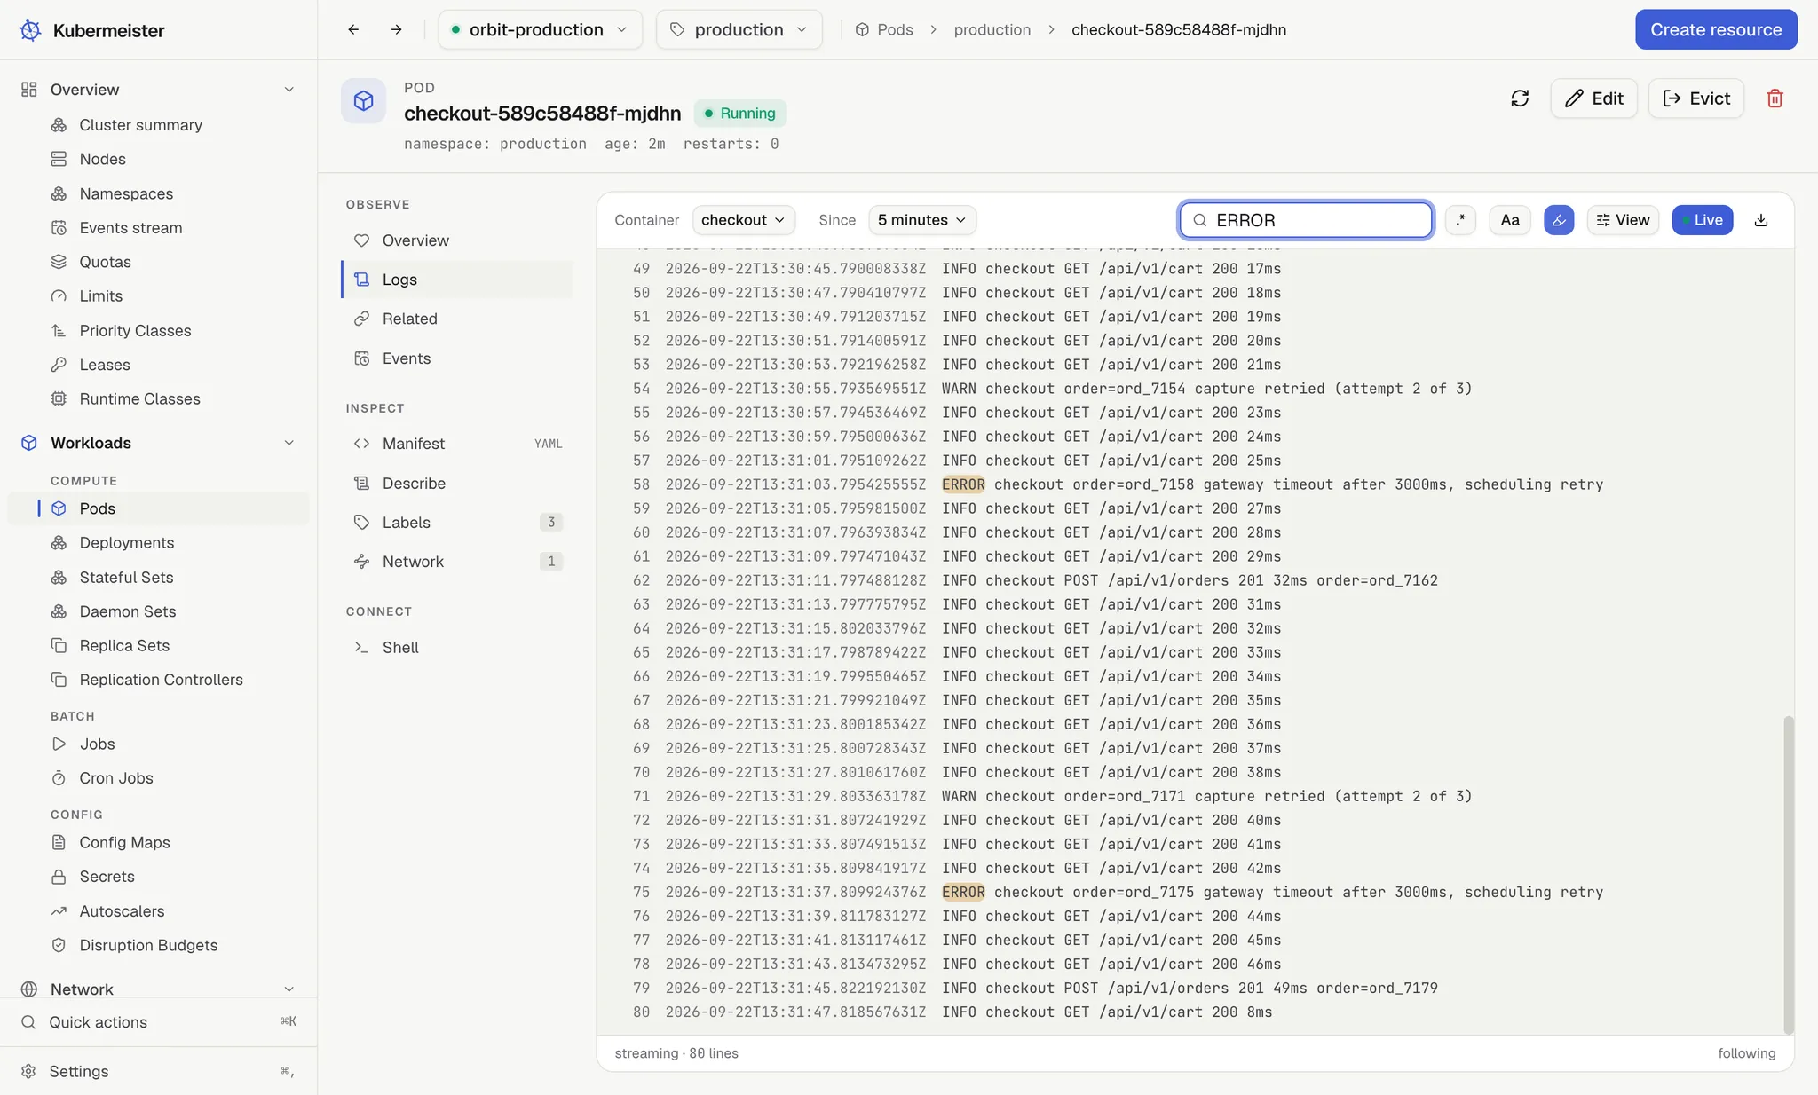Open Autoscalers page
The width and height of the screenshot is (1818, 1095).
[x=122, y=911]
